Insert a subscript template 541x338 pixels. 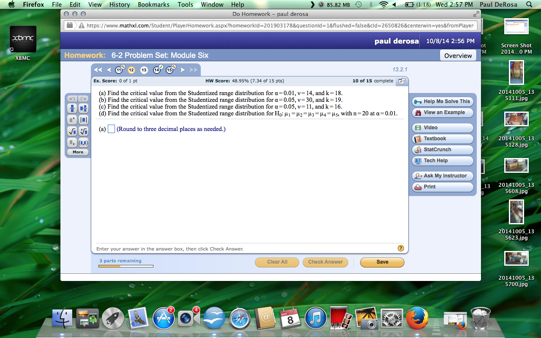72,142
